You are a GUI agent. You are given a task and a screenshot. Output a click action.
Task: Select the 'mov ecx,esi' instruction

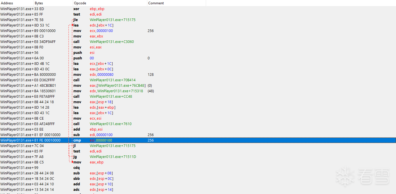tap(198, 118)
